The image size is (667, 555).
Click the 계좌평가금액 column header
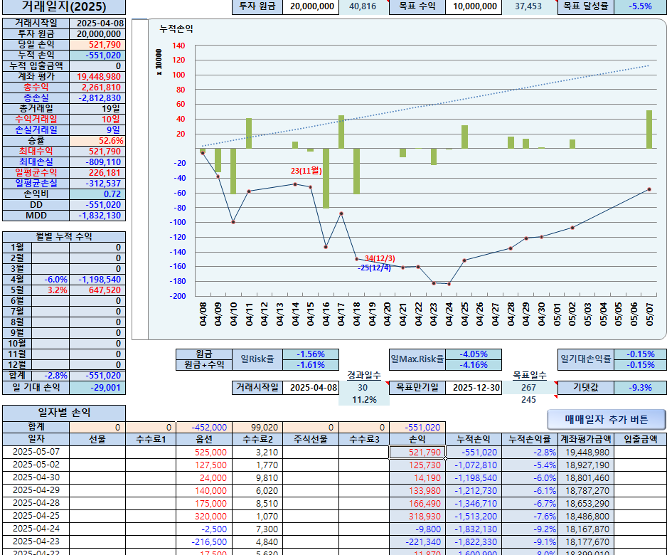coord(585,439)
